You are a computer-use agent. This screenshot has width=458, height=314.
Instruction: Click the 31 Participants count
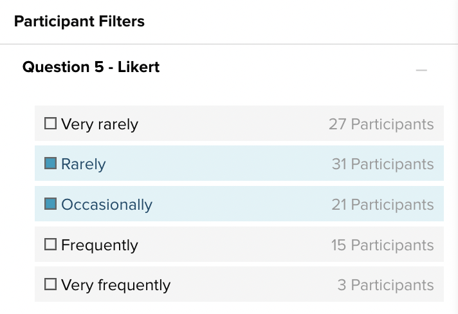click(x=383, y=164)
